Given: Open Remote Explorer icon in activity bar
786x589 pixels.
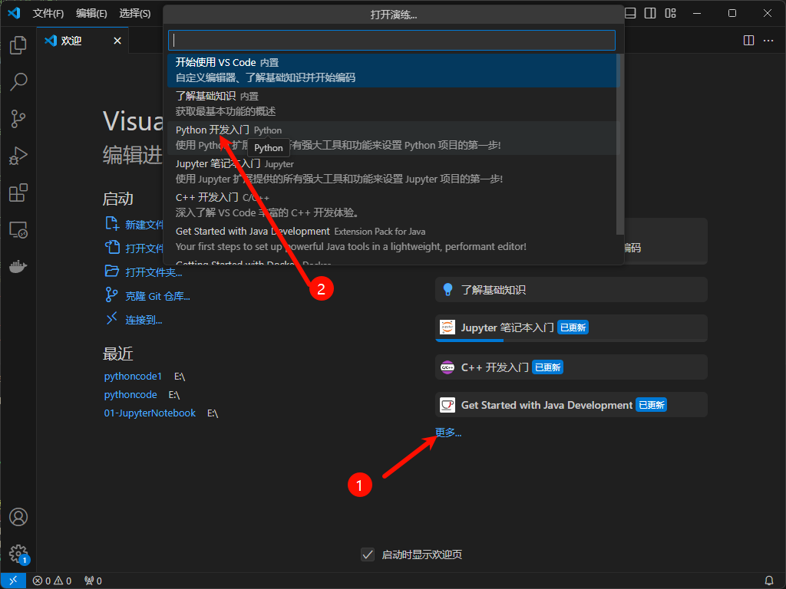Looking at the screenshot, I should pos(18,230).
